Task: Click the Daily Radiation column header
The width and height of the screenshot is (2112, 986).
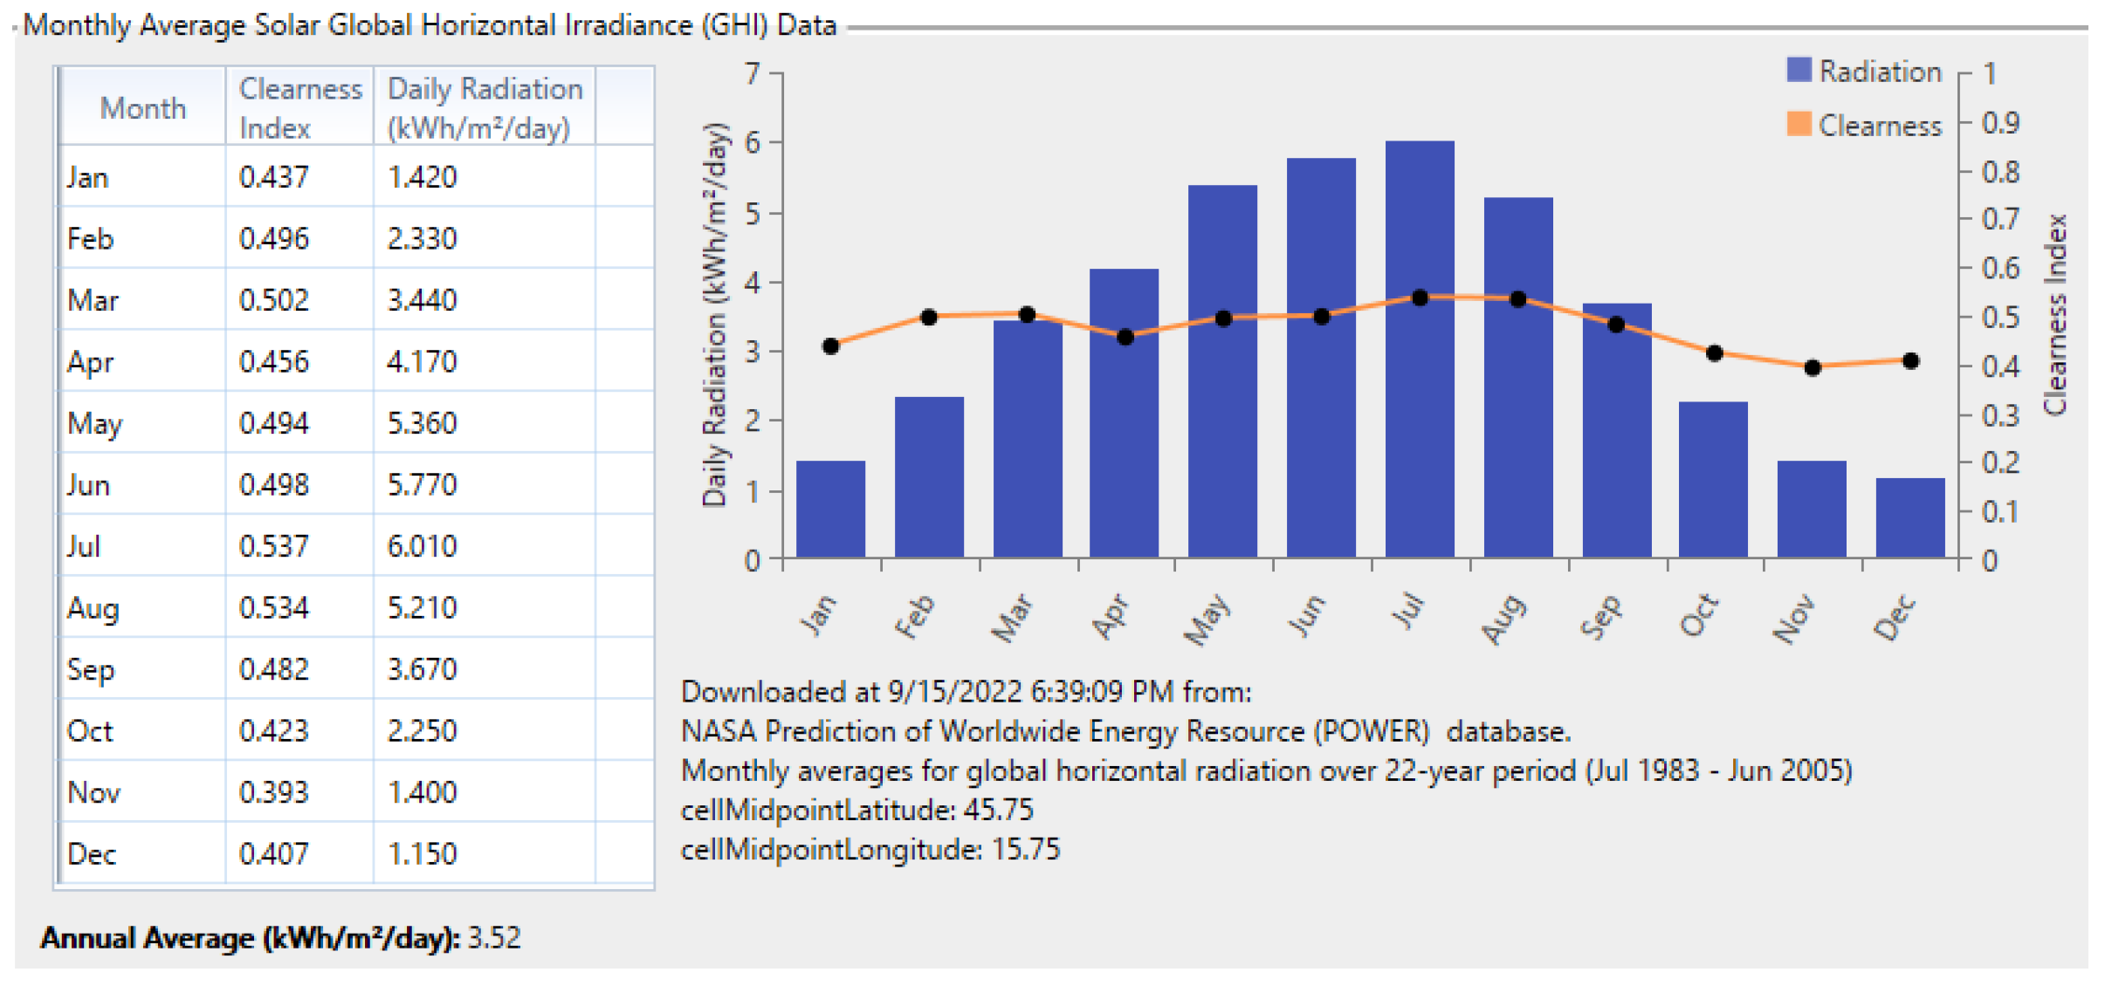Action: [485, 108]
